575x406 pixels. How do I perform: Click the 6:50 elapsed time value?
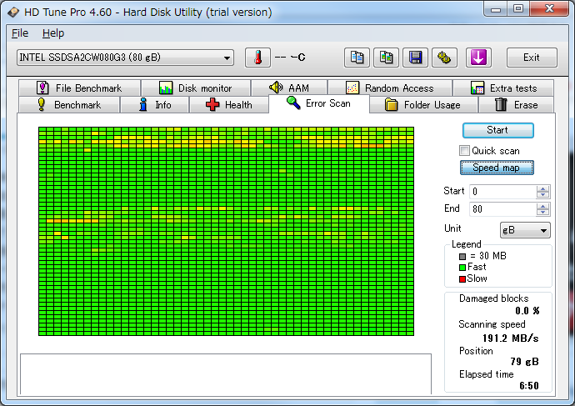[529, 385]
